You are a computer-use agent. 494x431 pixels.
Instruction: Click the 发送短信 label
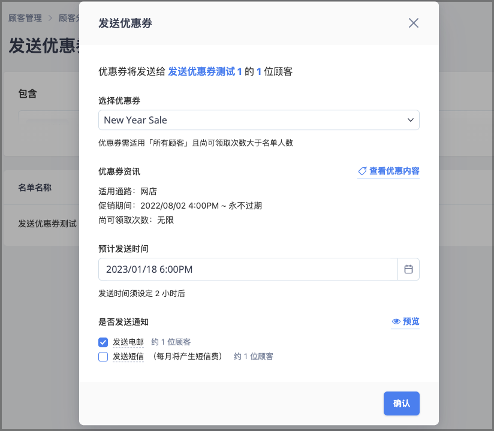click(128, 357)
